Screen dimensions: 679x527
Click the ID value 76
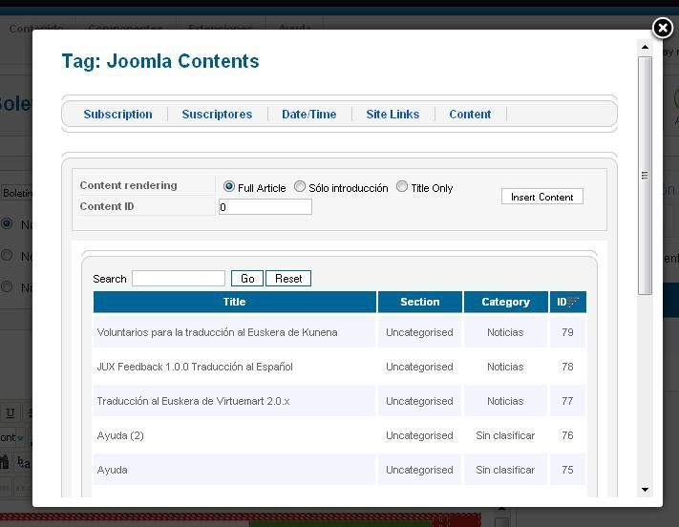click(567, 435)
